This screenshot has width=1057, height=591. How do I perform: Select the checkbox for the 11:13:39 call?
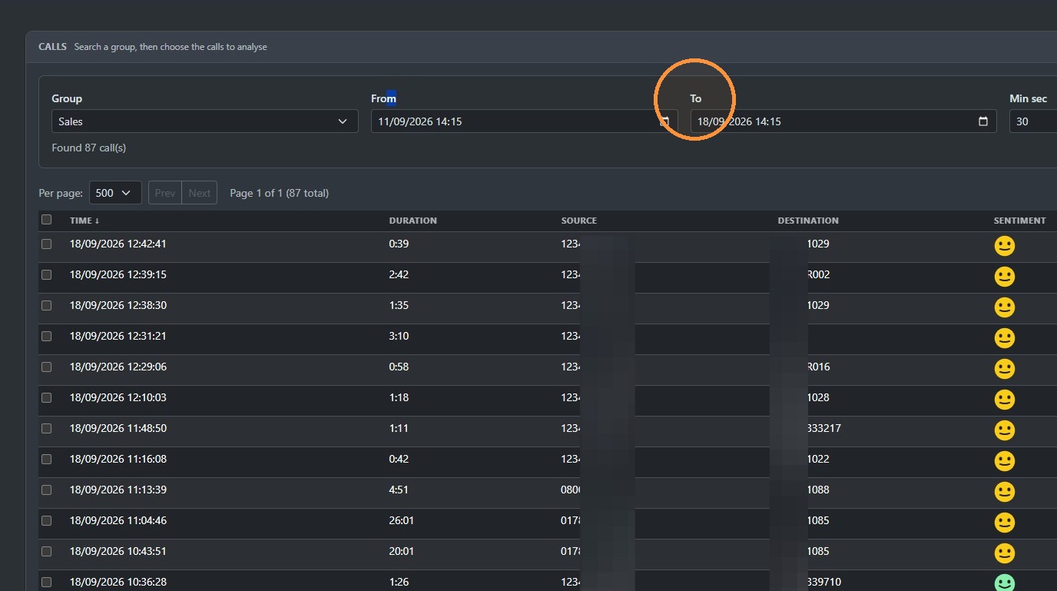[46, 490]
